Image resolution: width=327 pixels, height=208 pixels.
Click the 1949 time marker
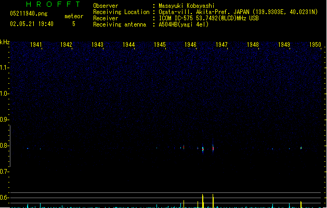284,45
